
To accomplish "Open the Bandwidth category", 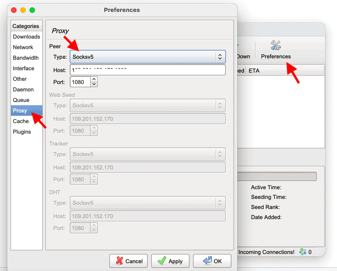I will [x=26, y=58].
